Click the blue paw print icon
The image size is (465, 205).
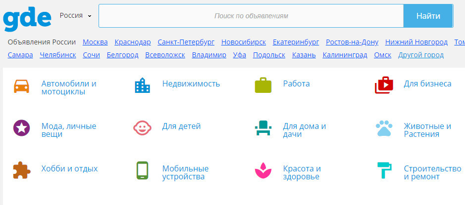pyautogui.click(x=384, y=128)
